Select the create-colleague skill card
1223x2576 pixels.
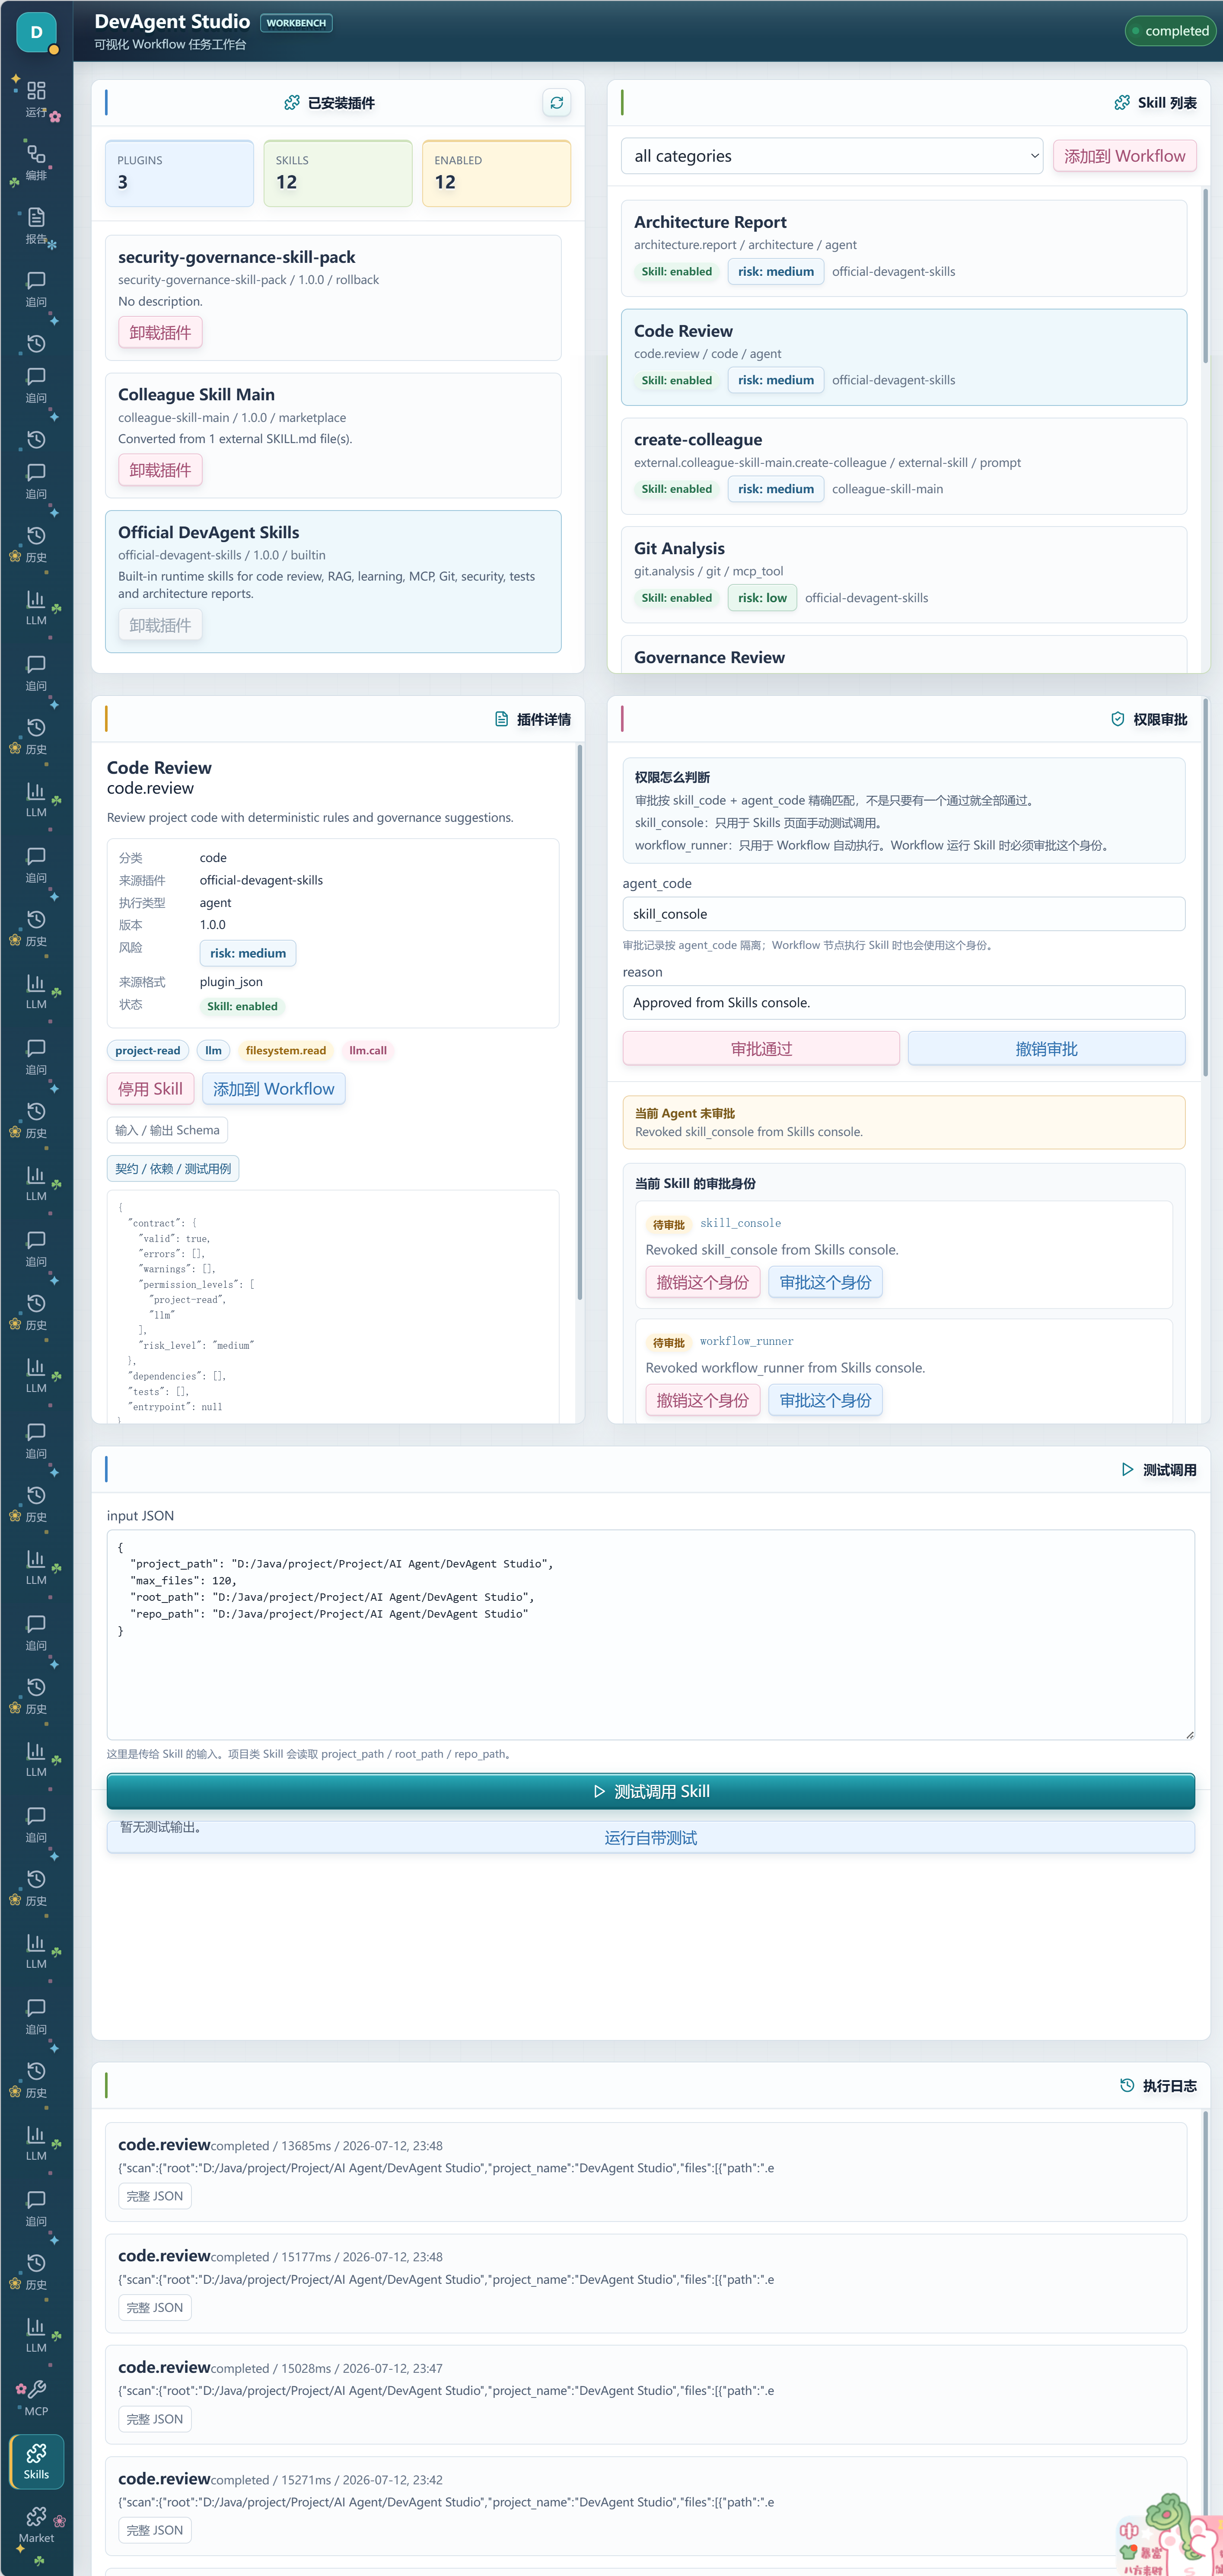tap(904, 466)
